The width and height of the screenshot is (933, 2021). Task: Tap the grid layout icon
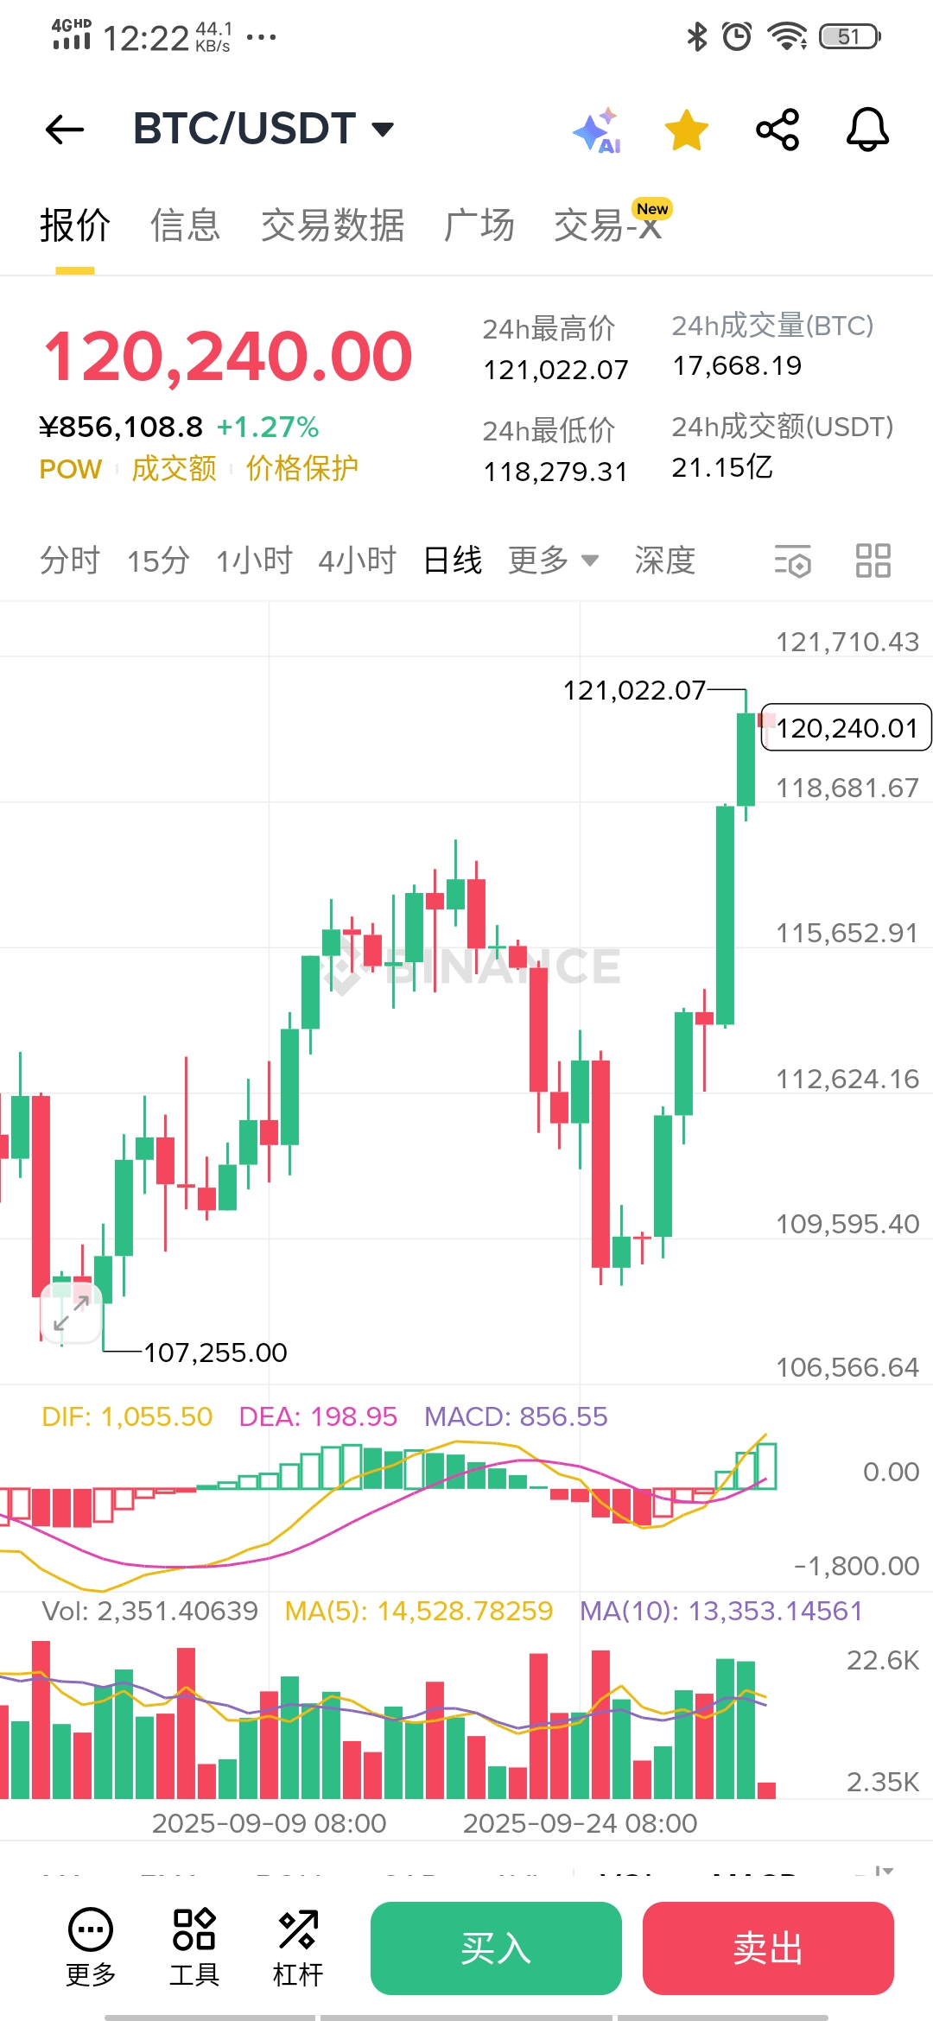coord(873,561)
